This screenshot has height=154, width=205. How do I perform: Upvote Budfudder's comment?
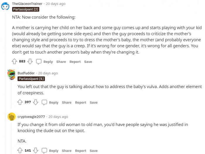tap(20, 102)
